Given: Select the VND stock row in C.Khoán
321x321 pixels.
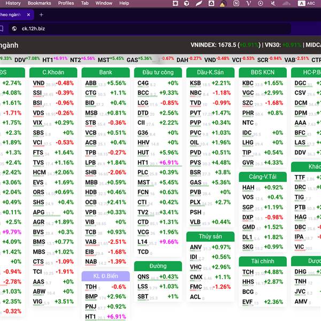Looking at the screenshot, I should click(x=53, y=83).
